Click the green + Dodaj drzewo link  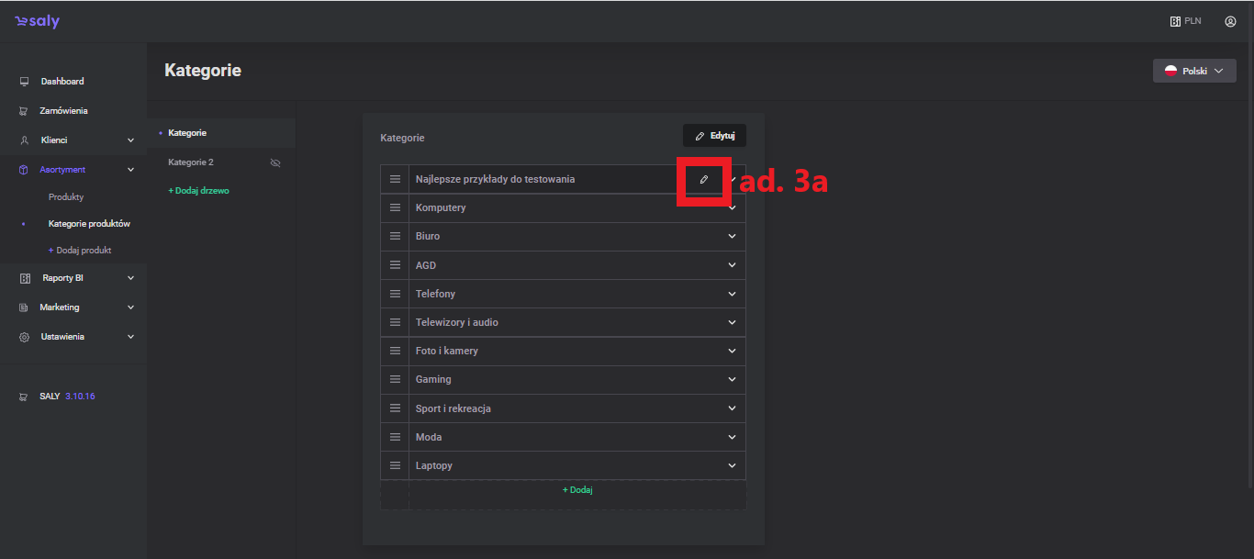pyautogui.click(x=198, y=191)
